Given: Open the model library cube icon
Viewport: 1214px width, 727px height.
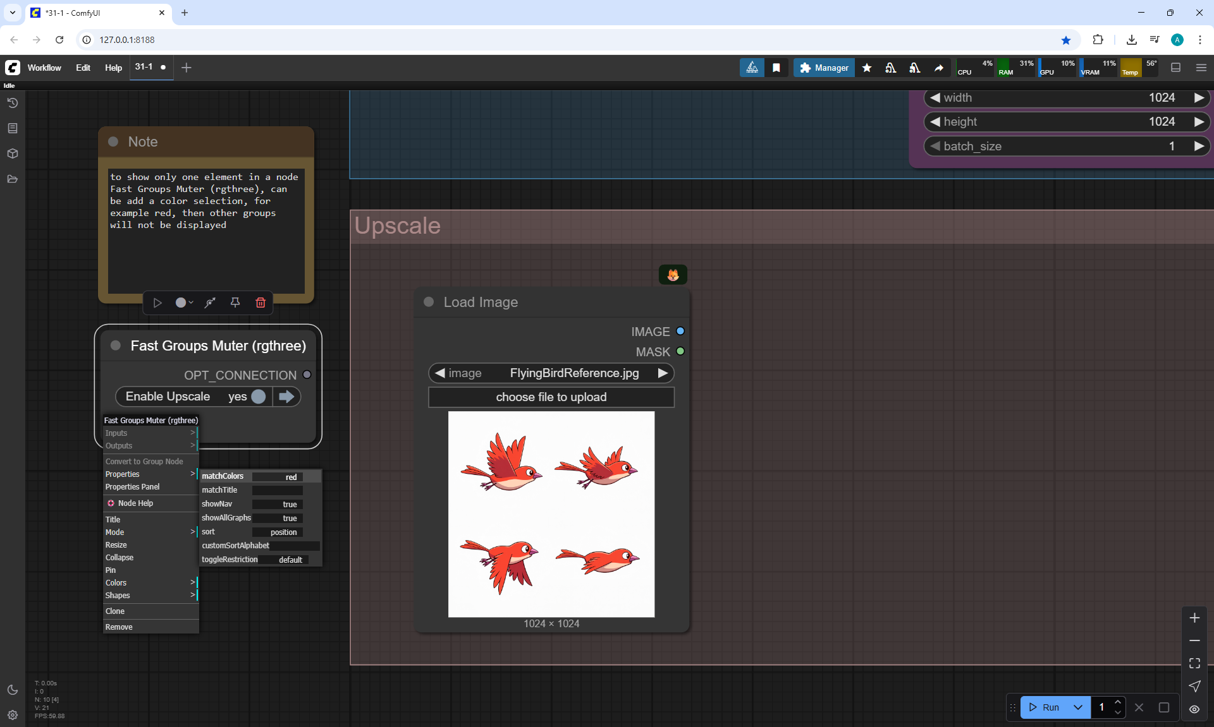Looking at the screenshot, I should [12, 153].
